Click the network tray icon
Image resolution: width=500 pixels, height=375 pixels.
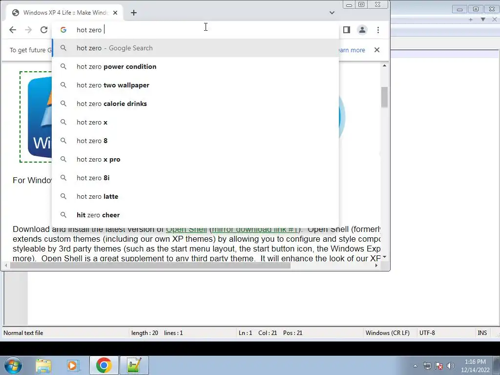click(x=427, y=366)
